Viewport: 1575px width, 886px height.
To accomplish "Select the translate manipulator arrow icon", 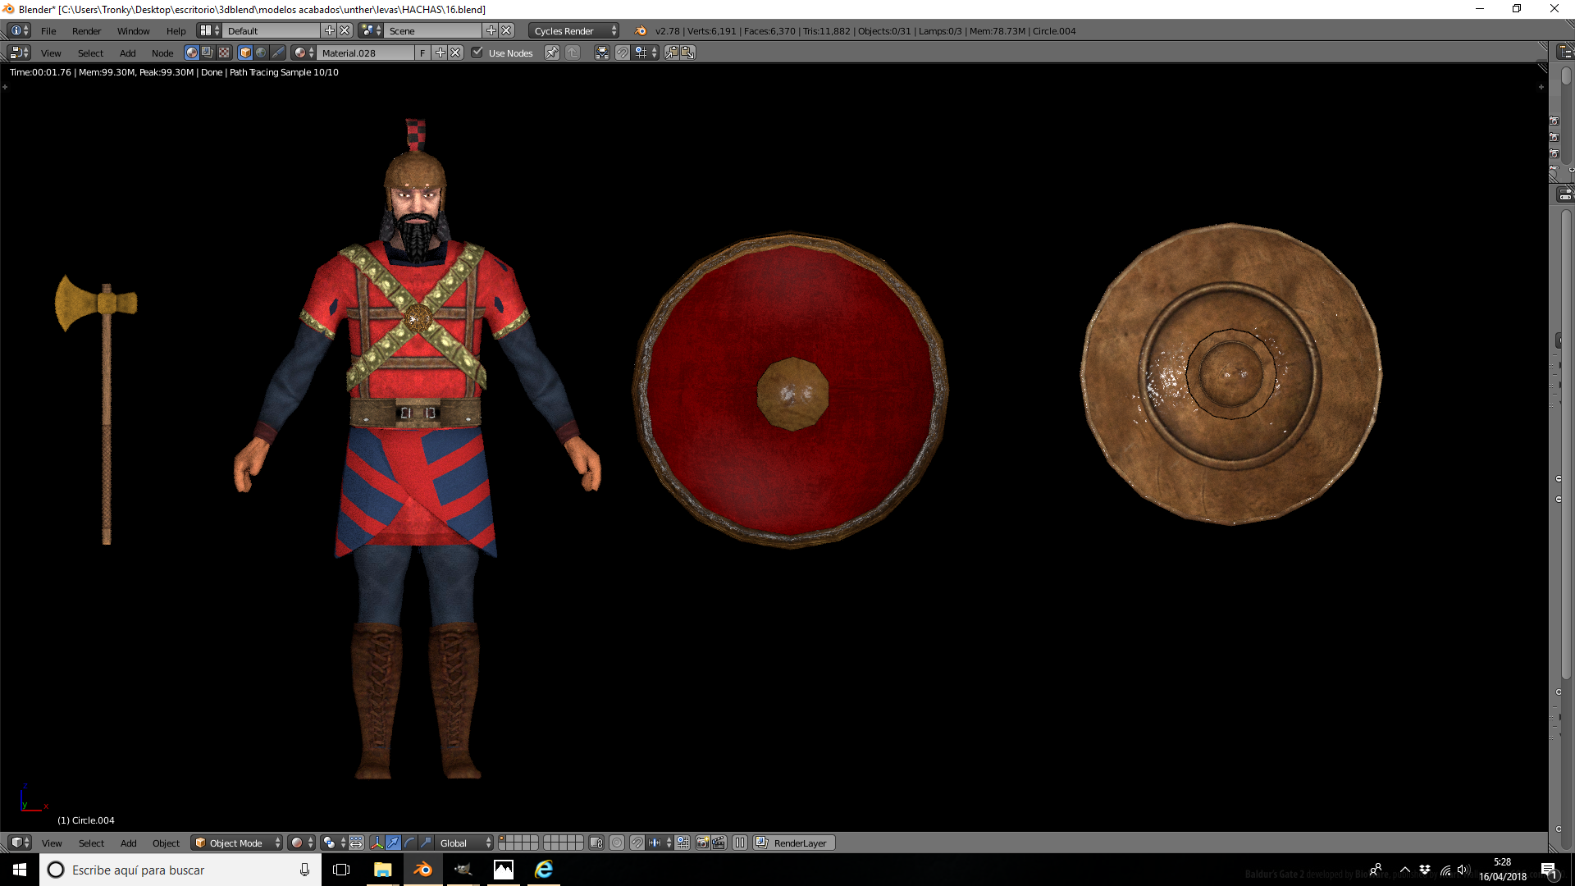I will (x=393, y=843).
